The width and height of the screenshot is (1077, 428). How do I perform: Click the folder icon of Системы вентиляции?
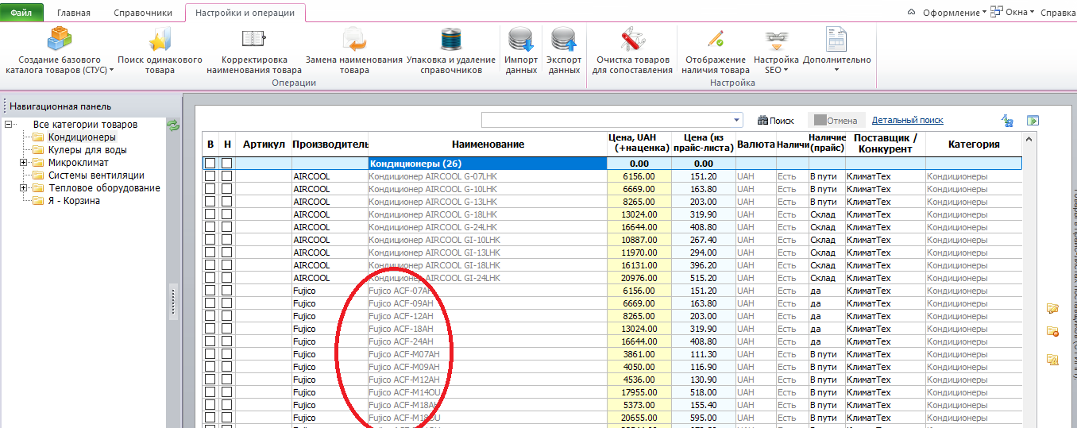click(39, 175)
